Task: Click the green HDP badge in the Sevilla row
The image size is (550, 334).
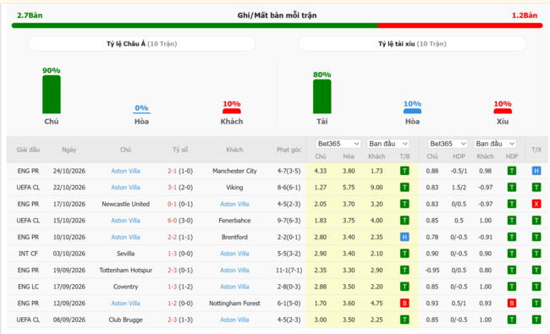Action: (x=512, y=254)
